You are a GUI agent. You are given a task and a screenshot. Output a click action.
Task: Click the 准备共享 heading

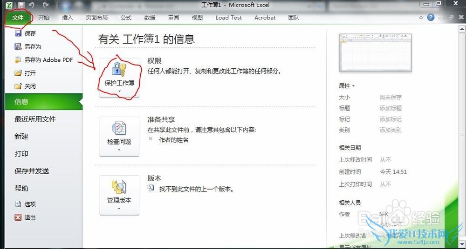pyautogui.click(x=161, y=119)
